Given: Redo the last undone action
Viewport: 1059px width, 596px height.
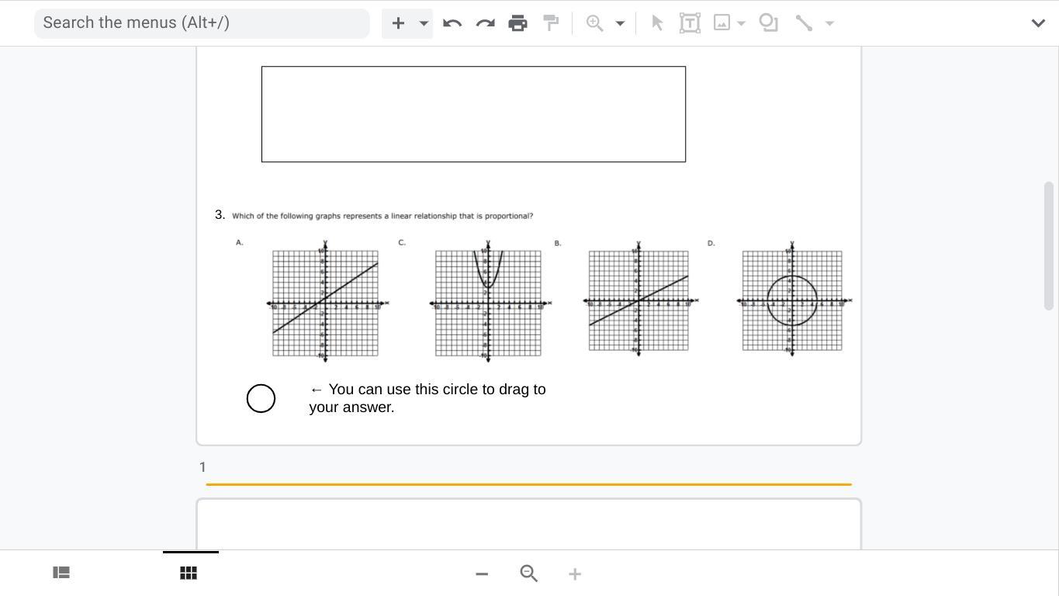Looking at the screenshot, I should pyautogui.click(x=486, y=23).
